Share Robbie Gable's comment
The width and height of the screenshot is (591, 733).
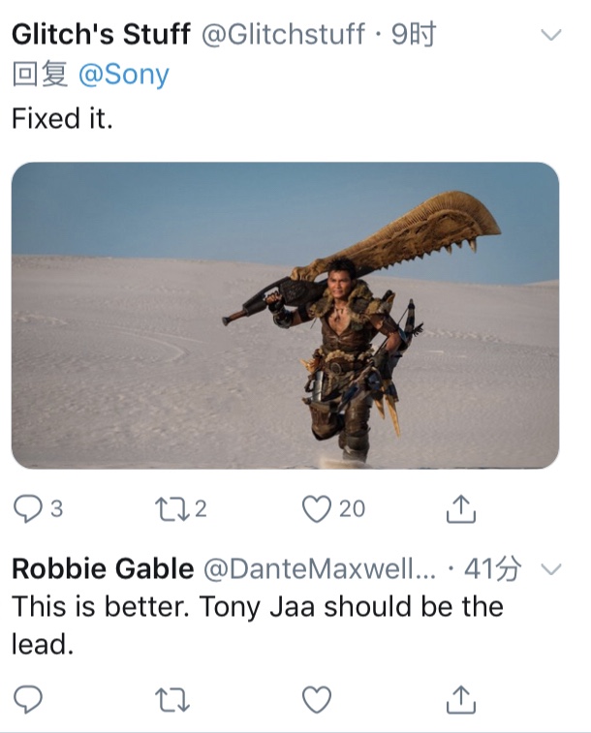(x=461, y=699)
